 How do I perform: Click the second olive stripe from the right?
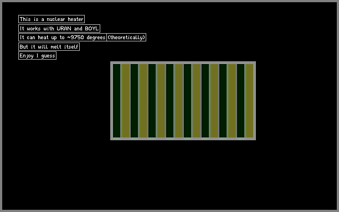(x=232, y=100)
